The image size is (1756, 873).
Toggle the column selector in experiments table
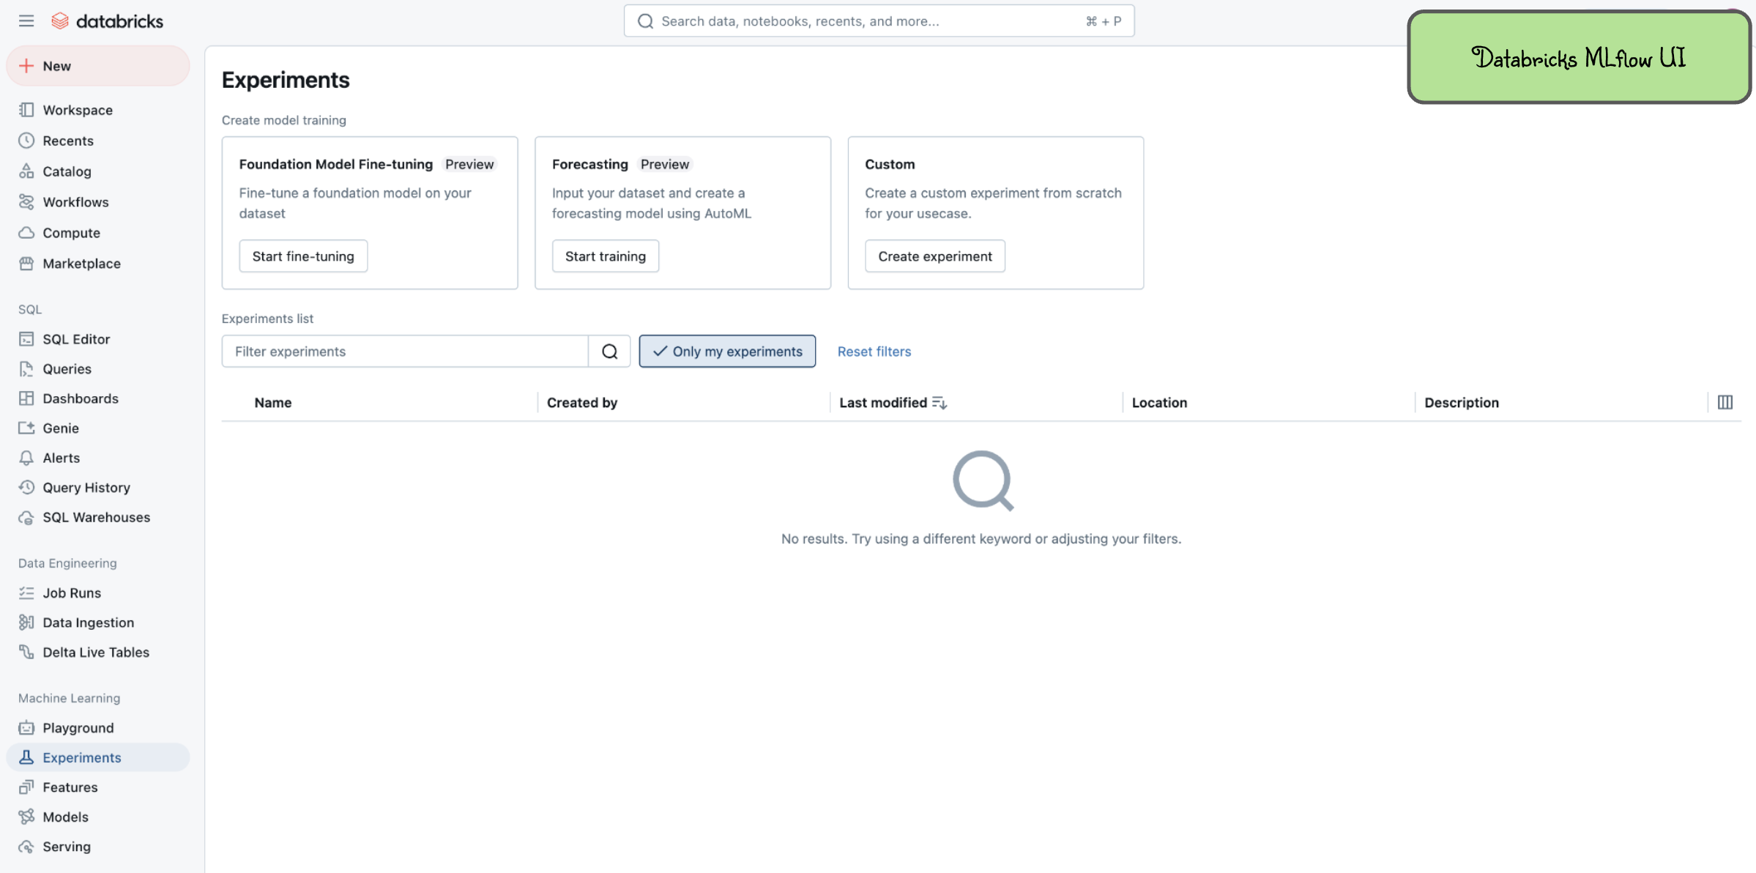click(x=1725, y=401)
